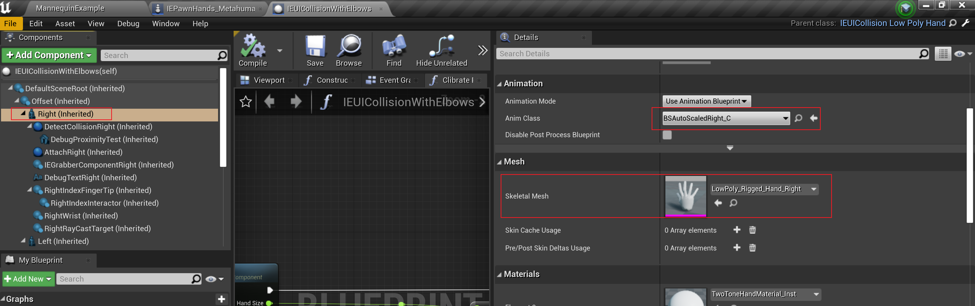Screen dimensions: 975x306
Task: Select Left (Inherited) skeletal component
Action: point(63,241)
